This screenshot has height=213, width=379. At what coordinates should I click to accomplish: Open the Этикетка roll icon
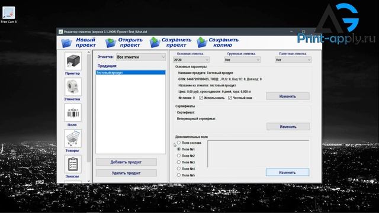(73, 87)
